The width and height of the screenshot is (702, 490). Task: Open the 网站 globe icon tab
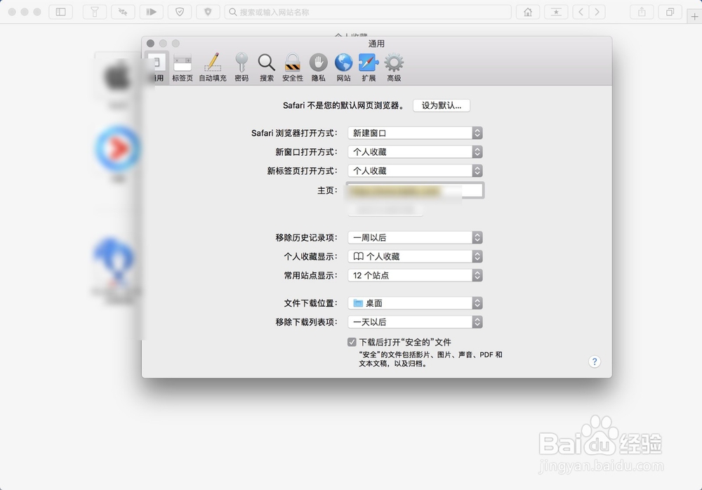point(343,67)
